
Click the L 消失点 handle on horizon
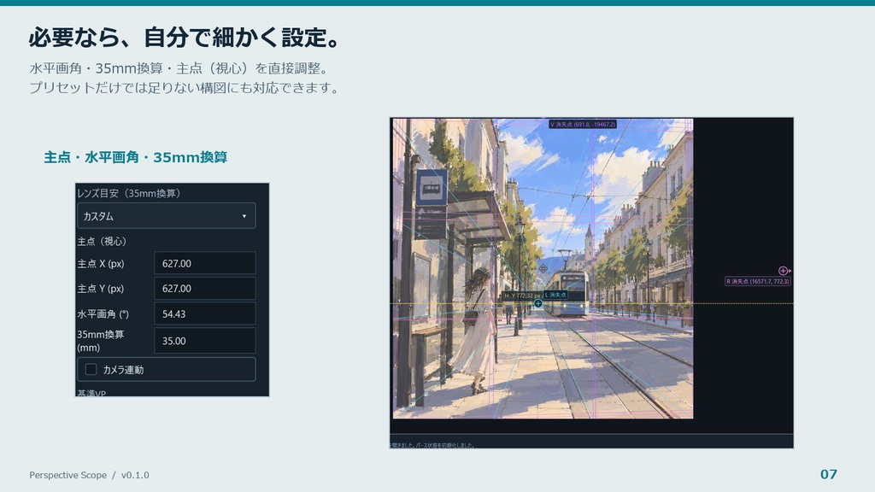[538, 303]
